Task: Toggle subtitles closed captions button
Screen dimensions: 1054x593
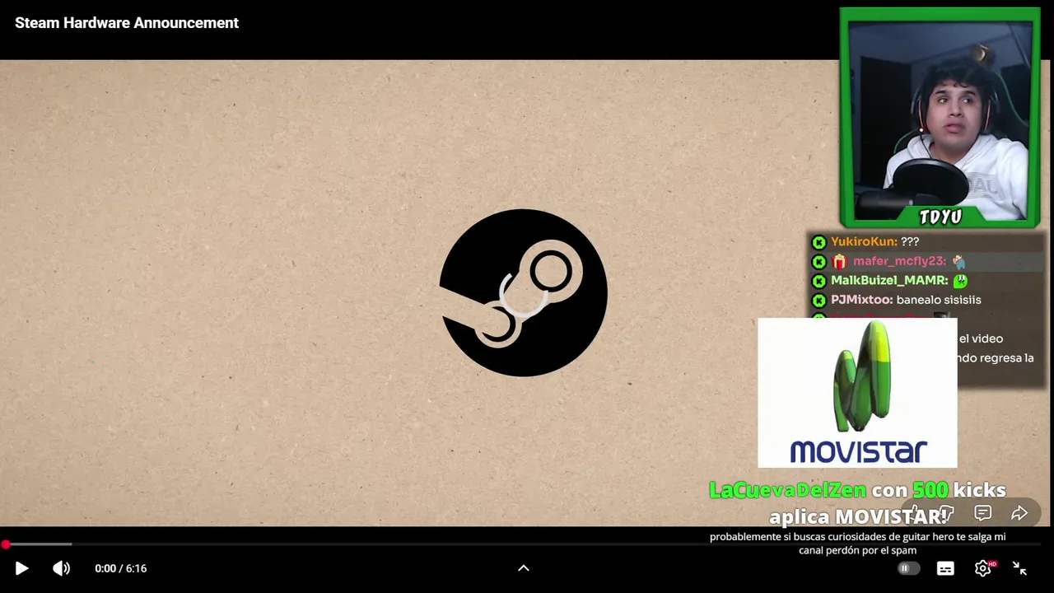Action: [x=945, y=568]
